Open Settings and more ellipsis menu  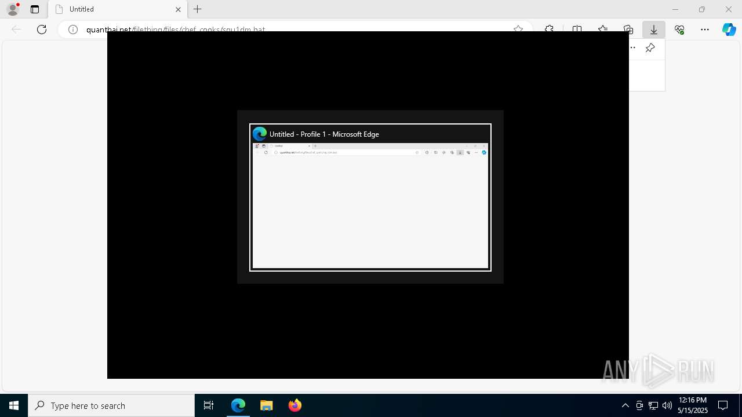(x=705, y=30)
